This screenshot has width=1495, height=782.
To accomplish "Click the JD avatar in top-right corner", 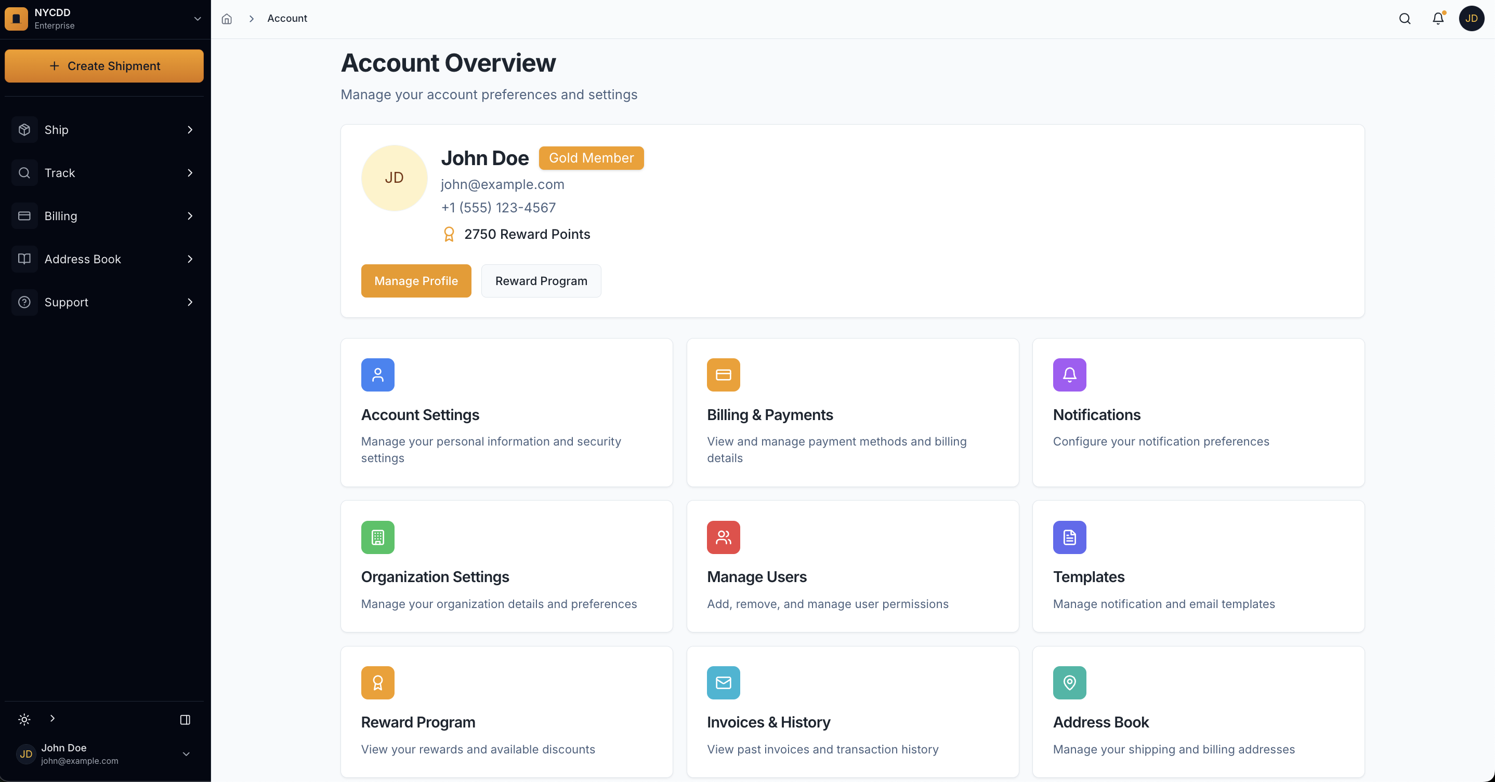I will [x=1471, y=19].
